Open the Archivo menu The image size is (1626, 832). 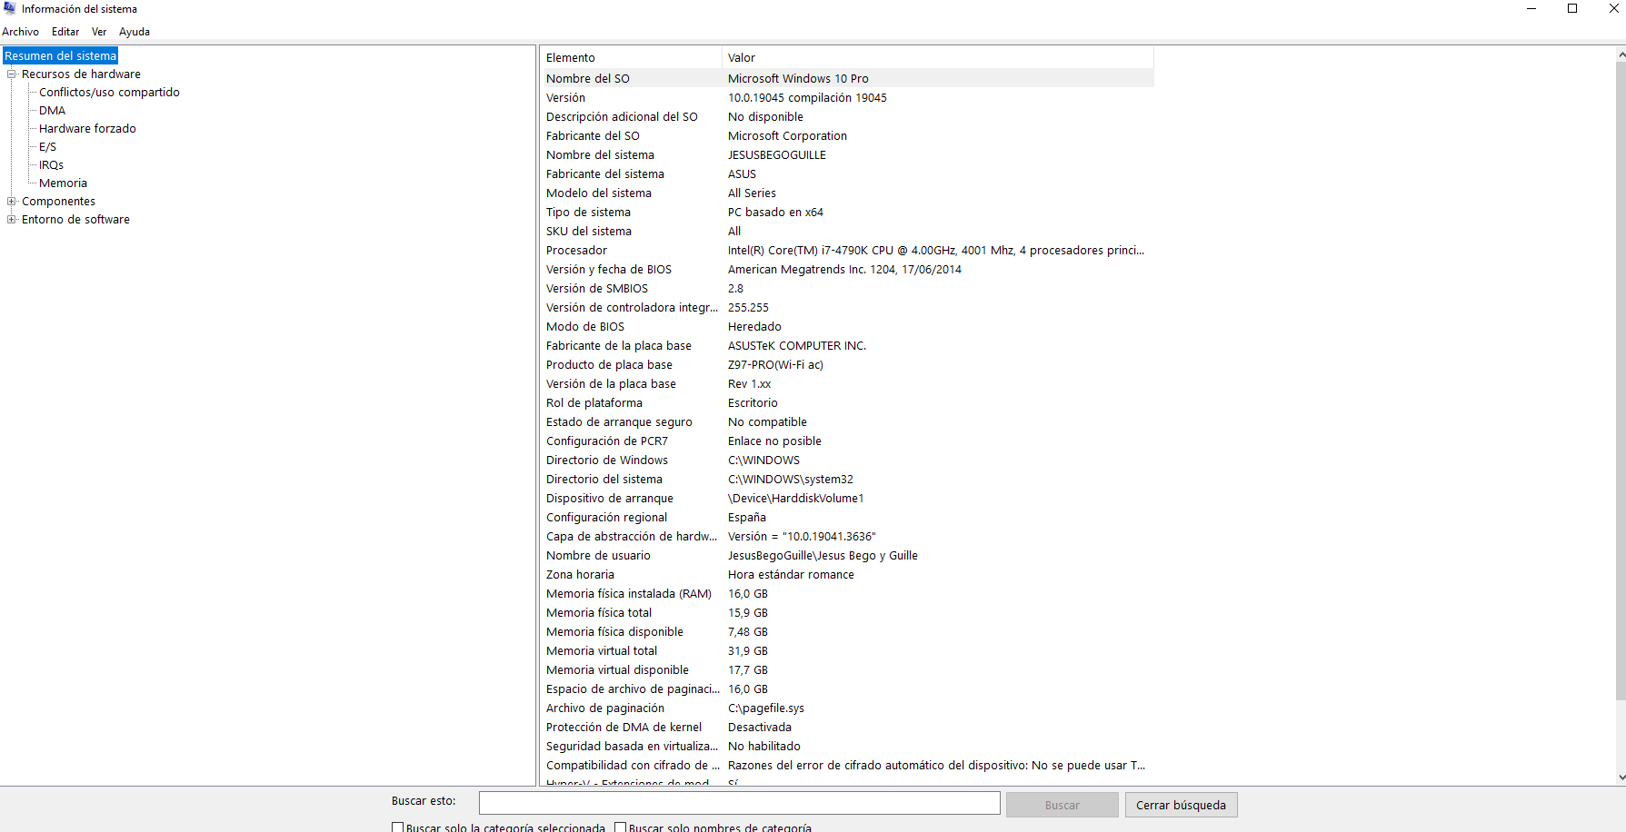click(20, 32)
